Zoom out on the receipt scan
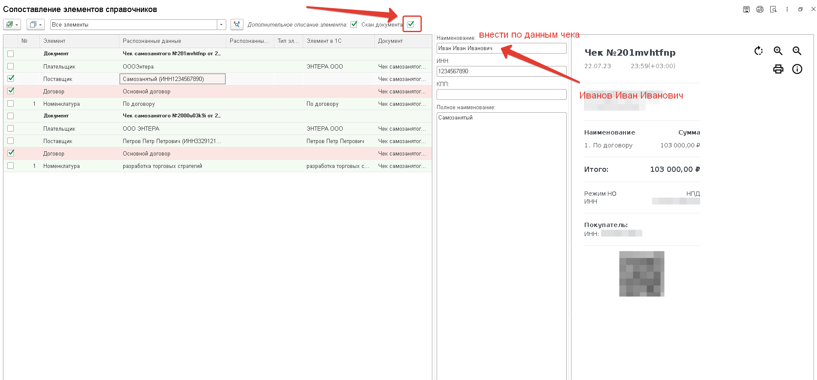This screenshot has width=817, height=380. point(797,51)
